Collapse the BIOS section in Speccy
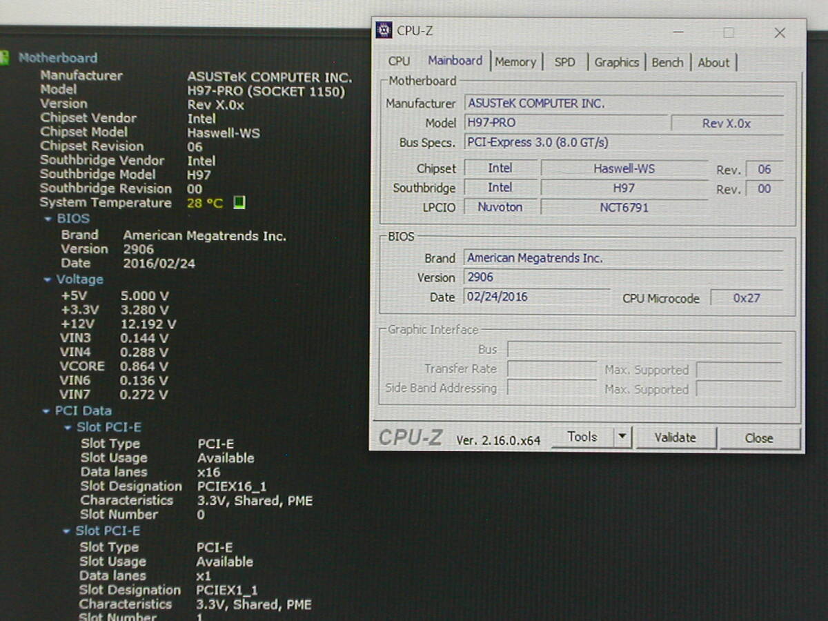Screen dimensions: 828x621 coord(48,219)
